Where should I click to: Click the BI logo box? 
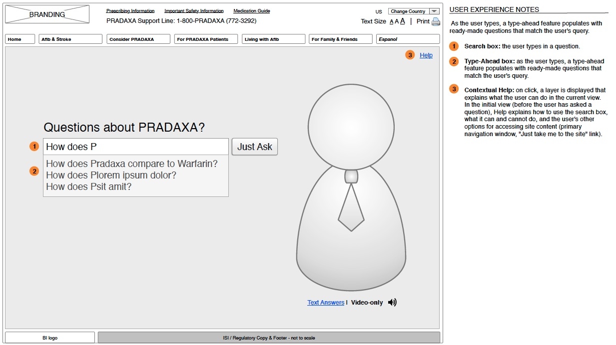tap(50, 338)
